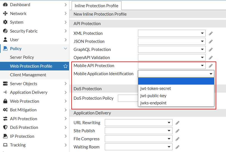Image resolution: width=226 pixels, height=152 pixels.
Task: Click the Security Fabric icon in sidebar
Action: [5, 31]
